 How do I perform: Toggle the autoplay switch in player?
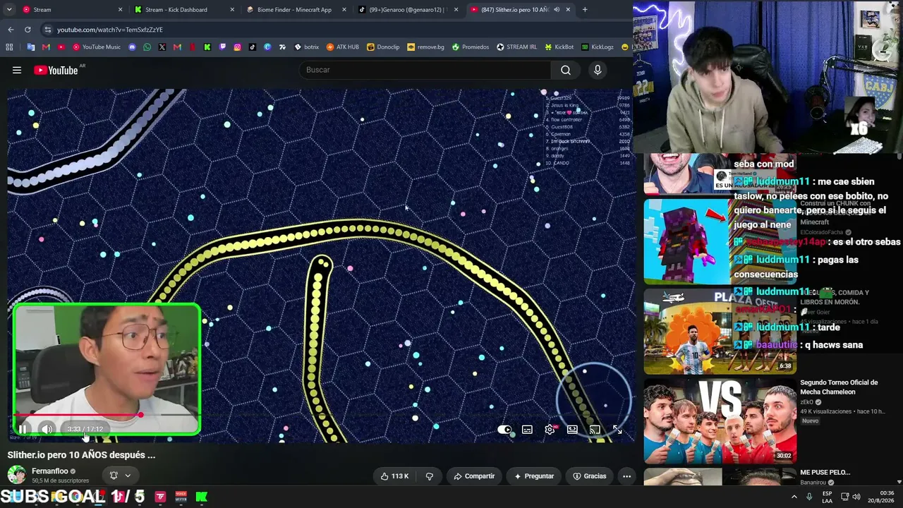tap(504, 430)
